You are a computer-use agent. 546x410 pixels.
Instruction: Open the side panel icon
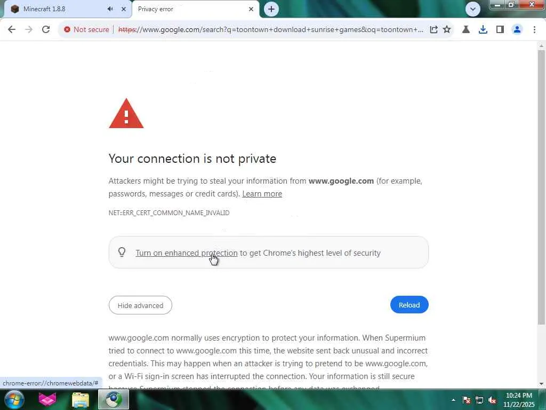pos(500,29)
